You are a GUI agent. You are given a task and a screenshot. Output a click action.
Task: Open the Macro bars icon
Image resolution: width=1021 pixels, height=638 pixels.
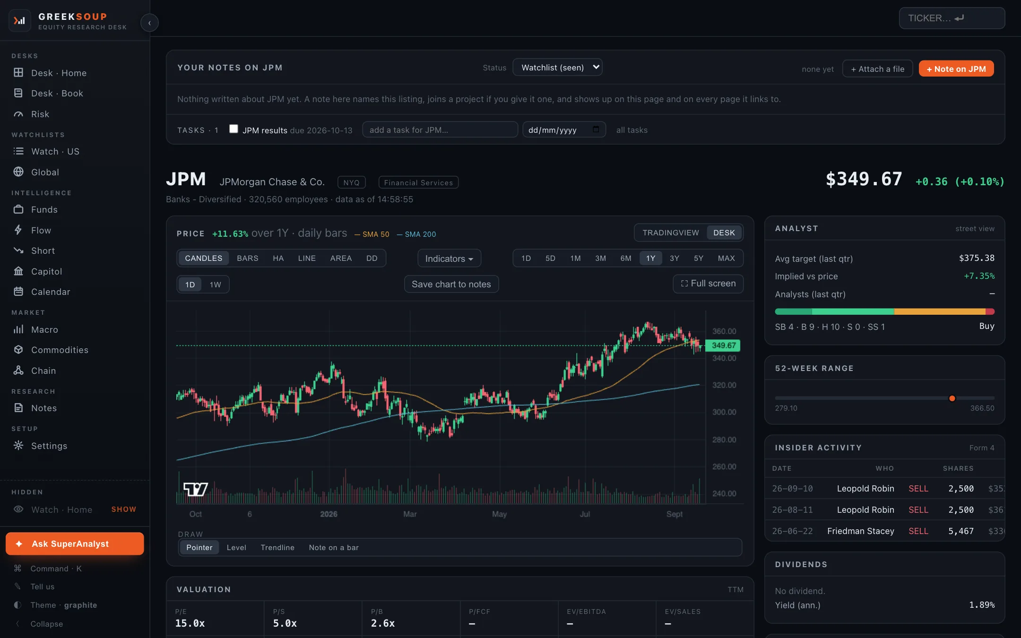click(x=18, y=329)
